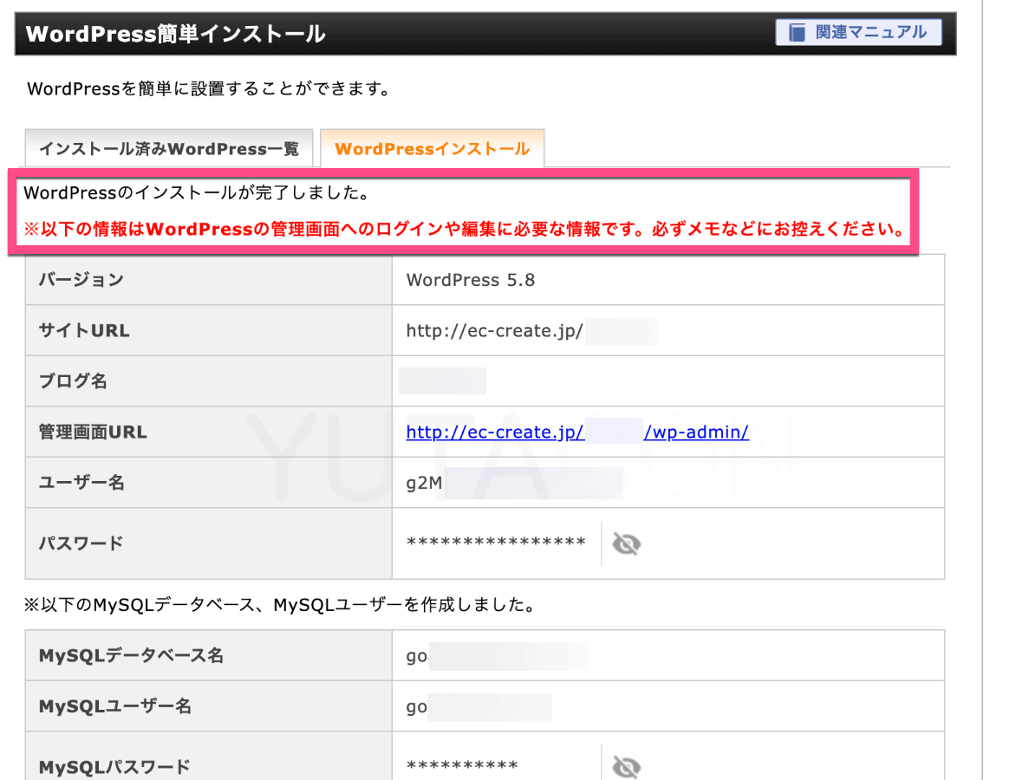This screenshot has height=780, width=1029.
Task: Click the masked MySQLパスワード asterisks
Action: pyautogui.click(x=462, y=765)
